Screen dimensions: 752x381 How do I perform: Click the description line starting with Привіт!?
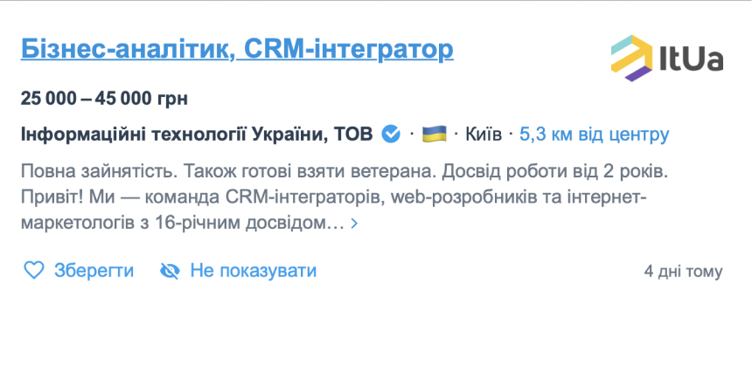pyautogui.click(x=332, y=197)
